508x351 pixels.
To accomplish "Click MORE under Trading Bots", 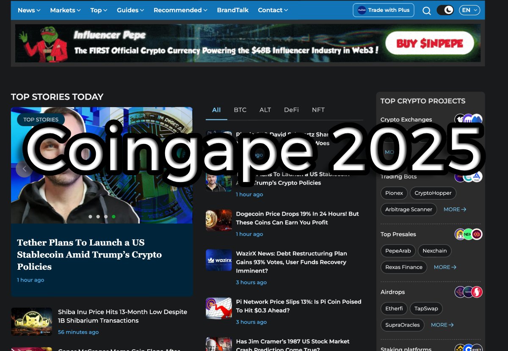I will (455, 210).
